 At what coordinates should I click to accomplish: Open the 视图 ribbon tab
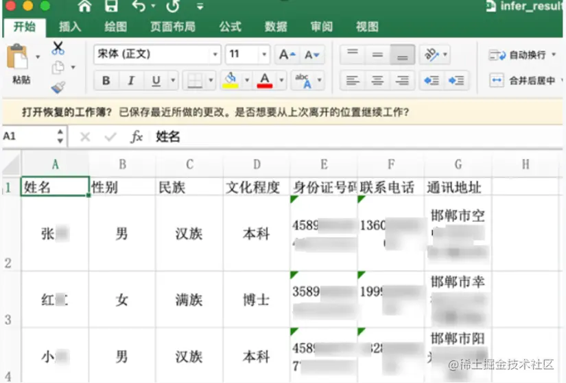tap(367, 27)
